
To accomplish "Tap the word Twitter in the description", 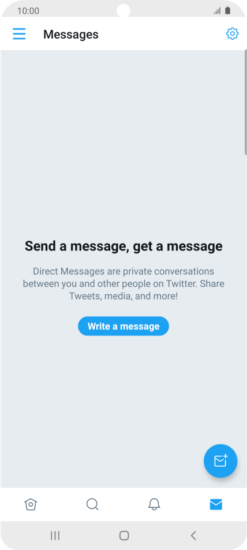I will [x=182, y=283].
